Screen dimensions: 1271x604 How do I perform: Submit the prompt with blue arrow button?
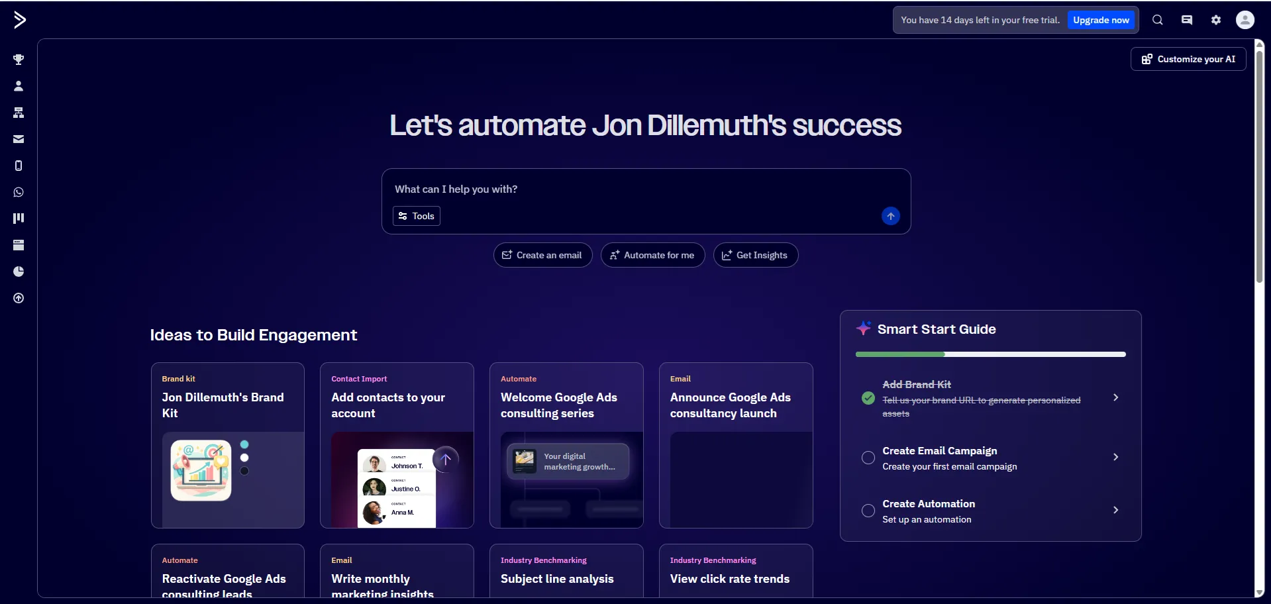(x=890, y=216)
